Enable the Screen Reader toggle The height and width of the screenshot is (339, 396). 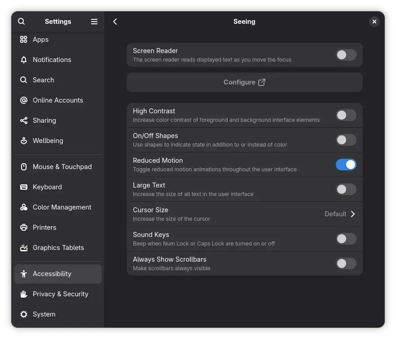(x=346, y=55)
